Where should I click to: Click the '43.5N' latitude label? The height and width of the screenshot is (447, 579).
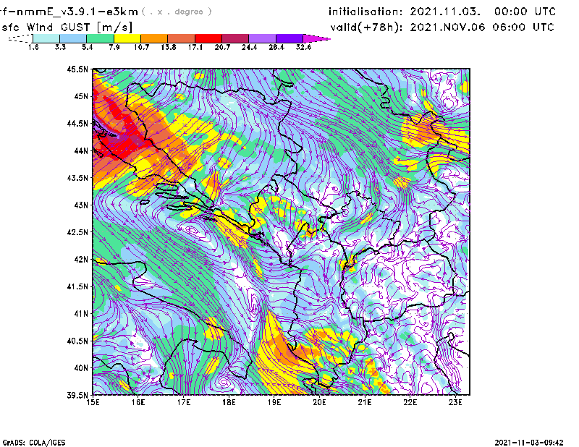tap(77, 178)
